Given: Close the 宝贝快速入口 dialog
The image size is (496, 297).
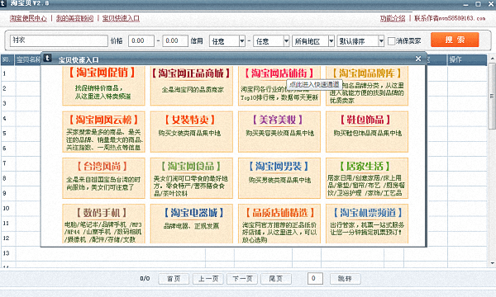Looking at the screenshot, I should [x=417, y=59].
